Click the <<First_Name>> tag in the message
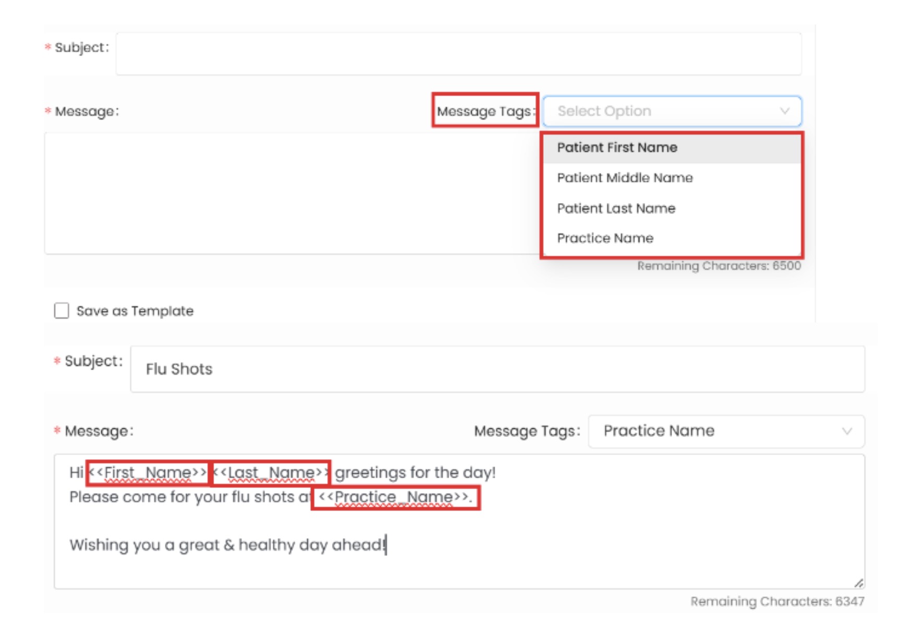Screen dimensions: 910x642 tap(148, 473)
